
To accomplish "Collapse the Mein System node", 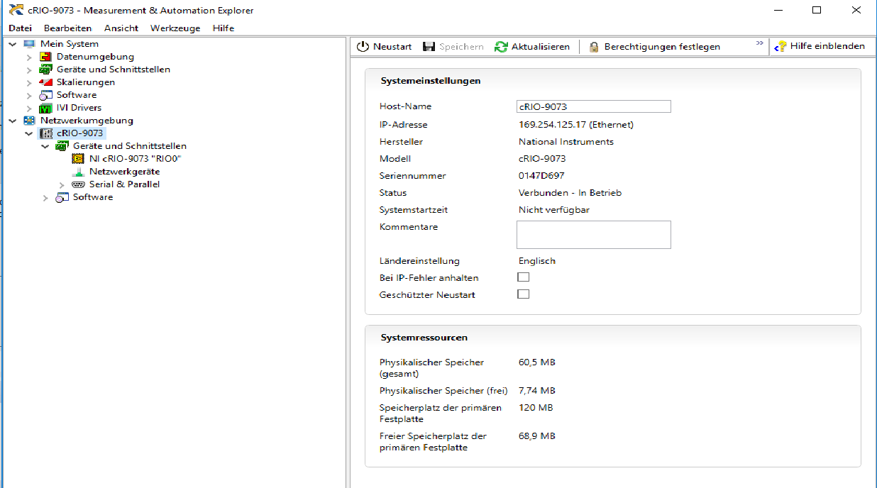I will 13,44.
